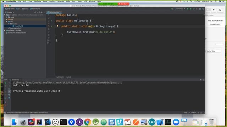Open Atom editor from the Dock
The height and width of the screenshot is (127, 227).
coord(104,122)
